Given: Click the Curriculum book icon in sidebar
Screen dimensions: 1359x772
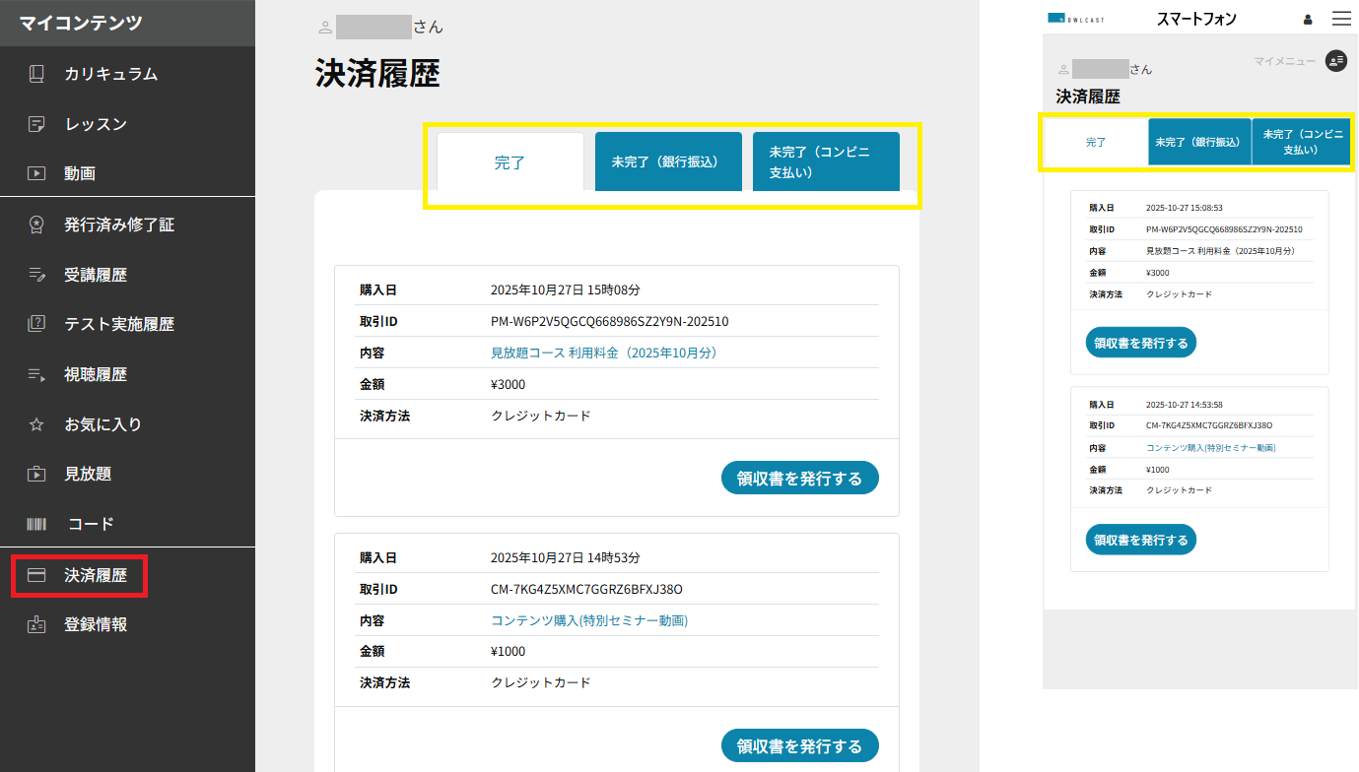Looking at the screenshot, I should pyautogui.click(x=36, y=74).
